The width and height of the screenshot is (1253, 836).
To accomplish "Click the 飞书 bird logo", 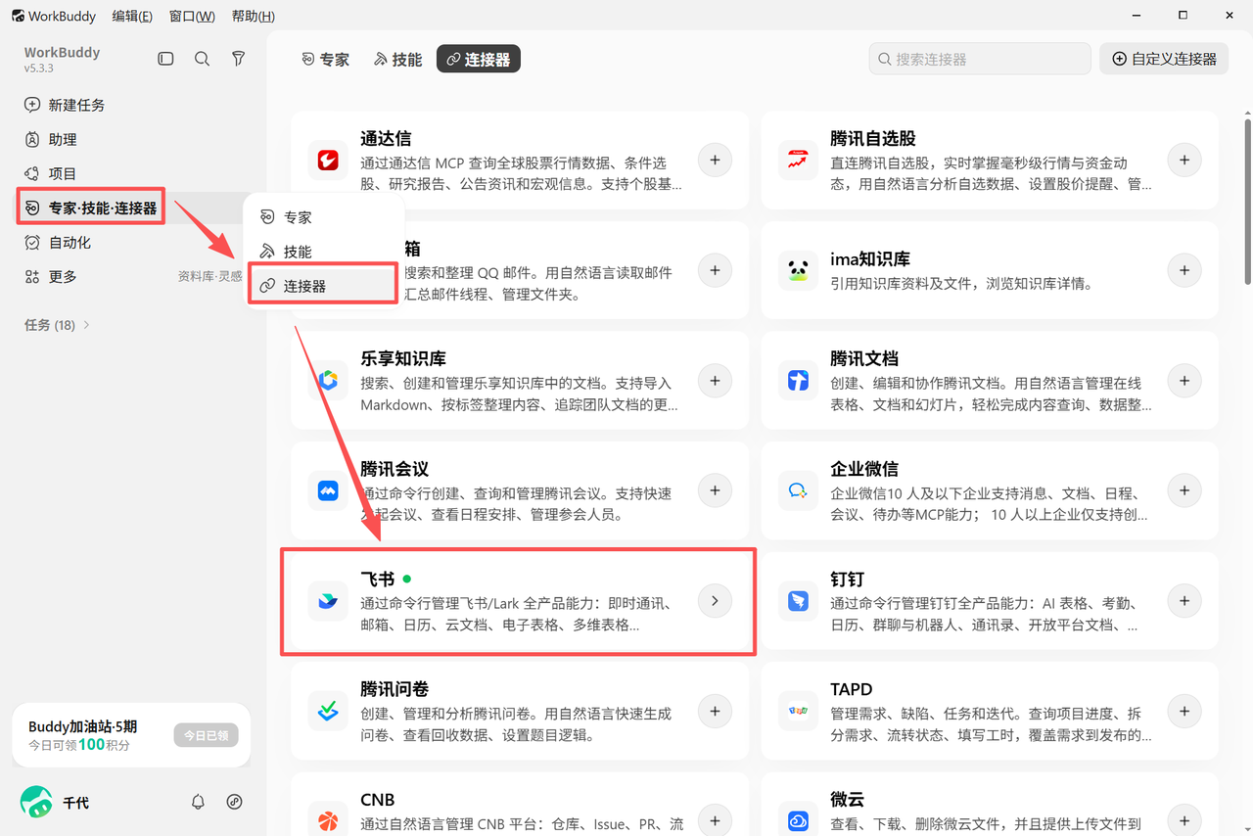I will 328,600.
